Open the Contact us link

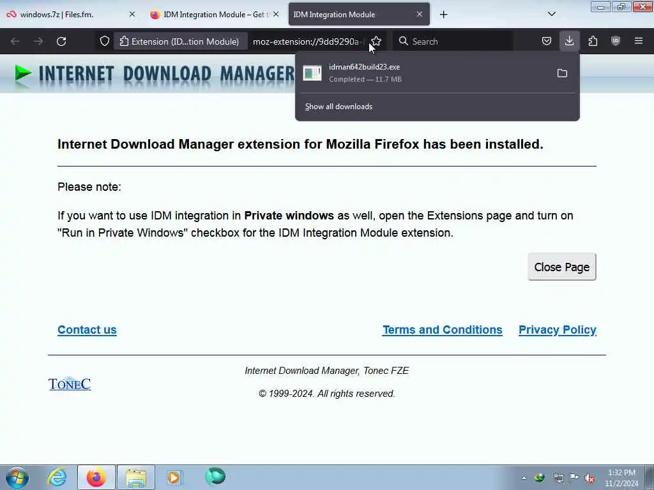pos(87,330)
